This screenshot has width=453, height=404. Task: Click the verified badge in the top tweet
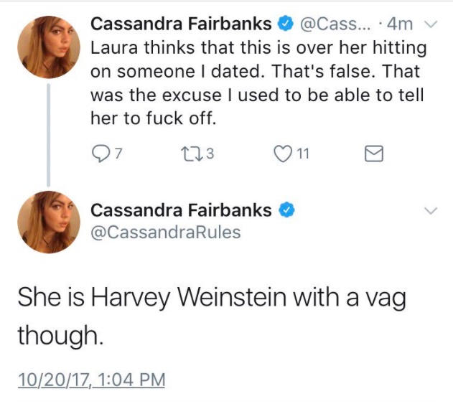pos(285,24)
